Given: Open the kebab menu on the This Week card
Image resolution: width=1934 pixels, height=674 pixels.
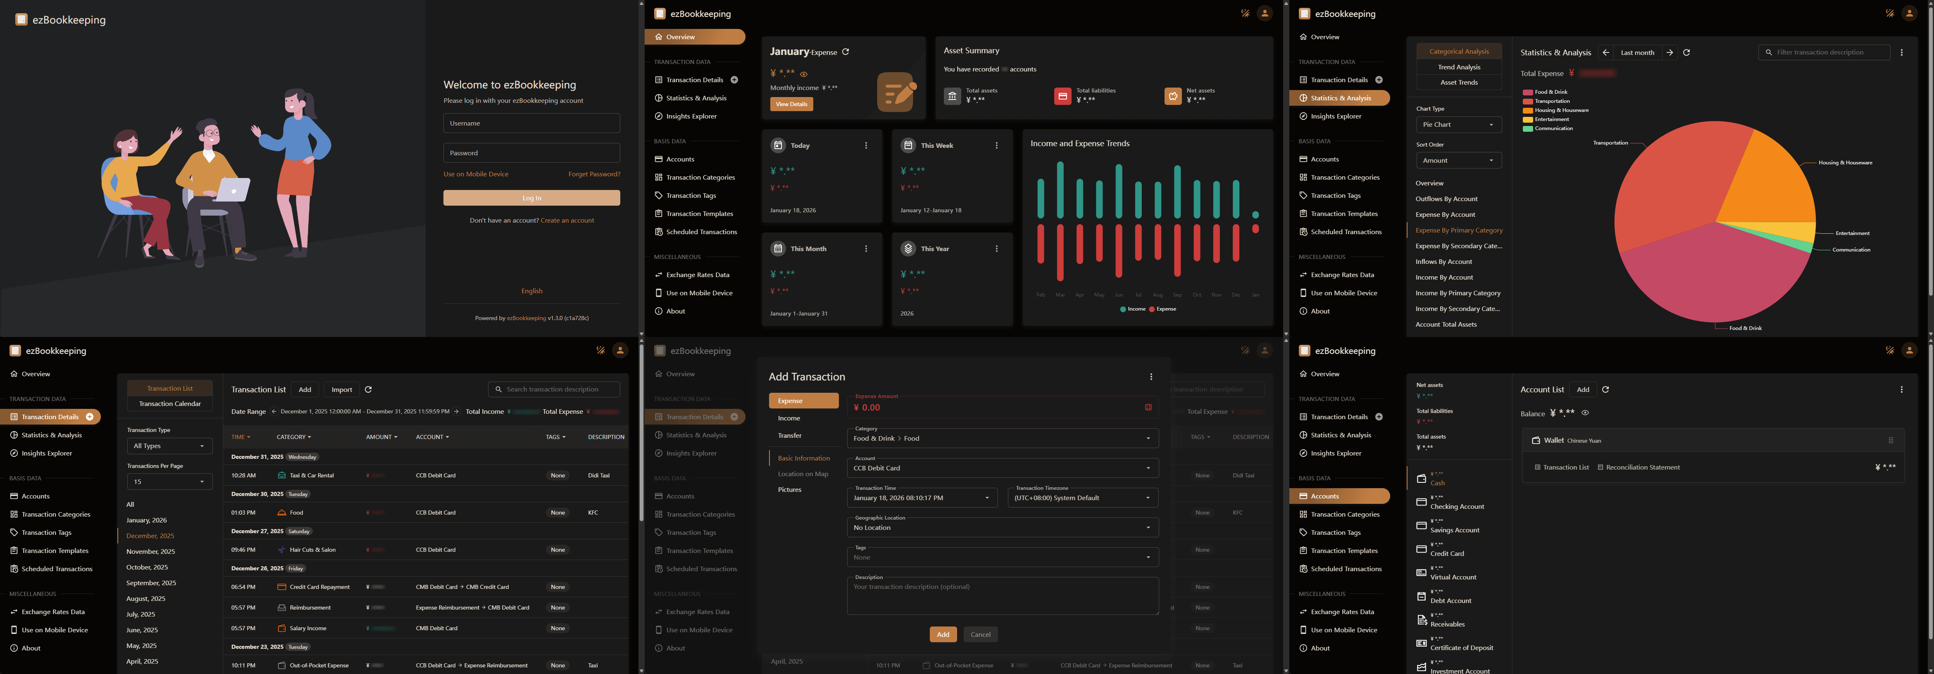Looking at the screenshot, I should pyautogui.click(x=996, y=145).
